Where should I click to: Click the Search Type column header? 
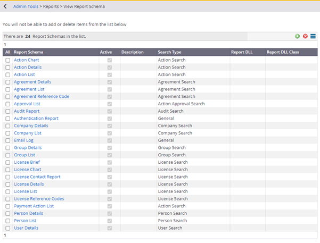[x=170, y=52]
